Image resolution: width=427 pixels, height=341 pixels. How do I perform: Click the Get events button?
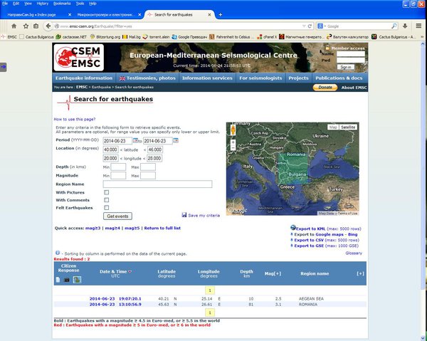[117, 216]
